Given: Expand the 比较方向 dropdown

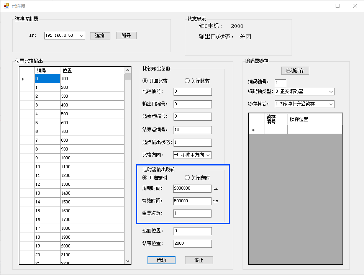Looking at the screenshot, I should 208,155.
